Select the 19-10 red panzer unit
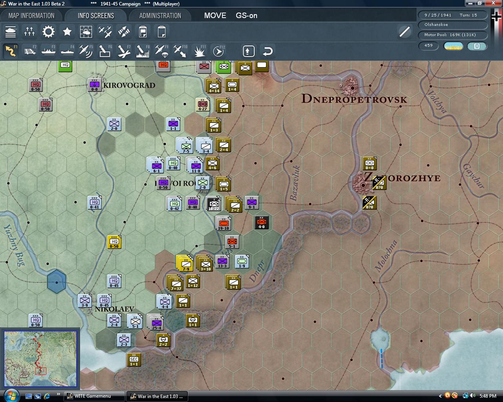Viewport: 503px width, 402px height. click(x=224, y=223)
